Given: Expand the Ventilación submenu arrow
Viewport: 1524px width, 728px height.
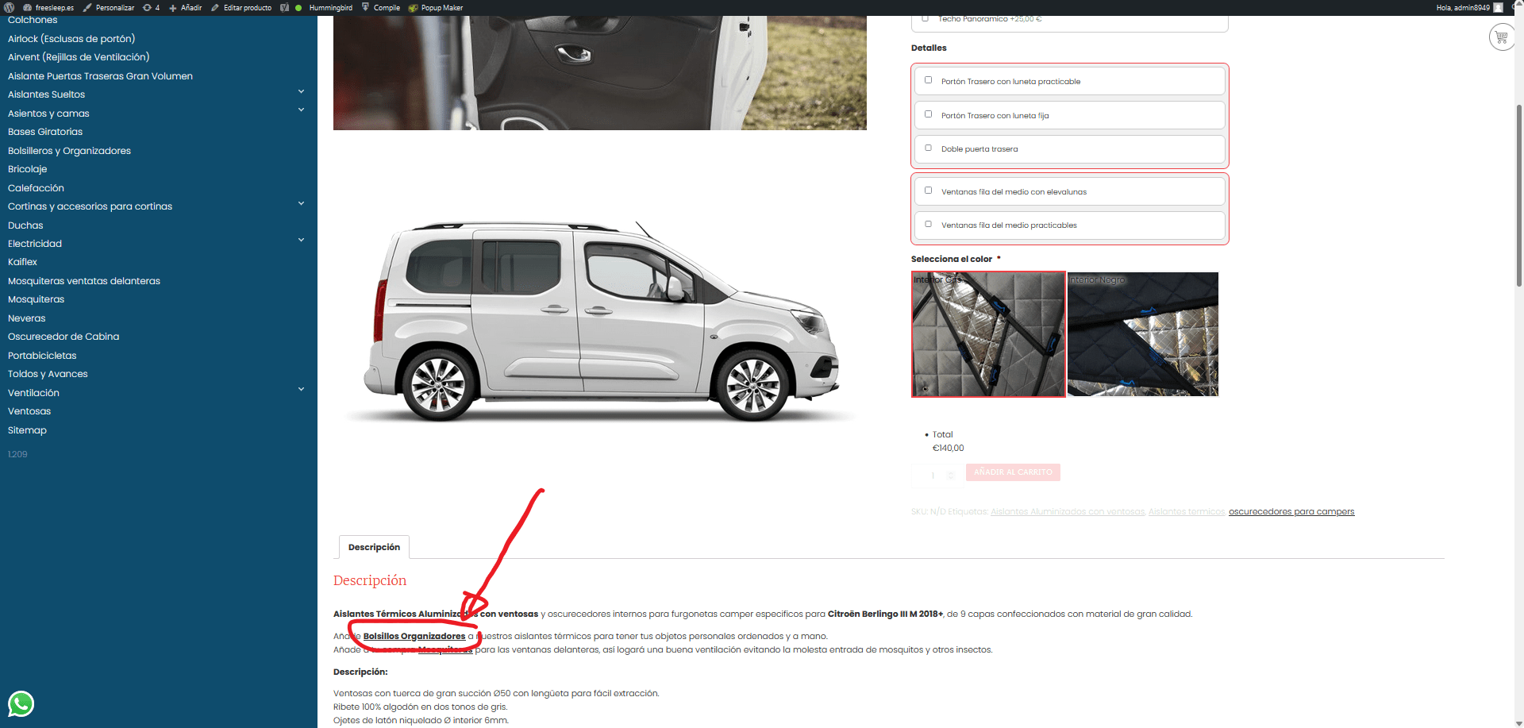Looking at the screenshot, I should [301, 390].
